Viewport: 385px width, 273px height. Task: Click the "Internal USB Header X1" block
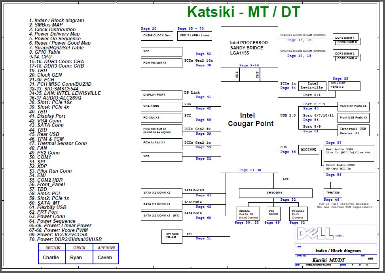353,131
